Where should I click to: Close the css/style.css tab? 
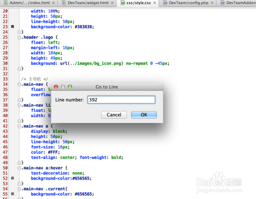pos(155,3)
